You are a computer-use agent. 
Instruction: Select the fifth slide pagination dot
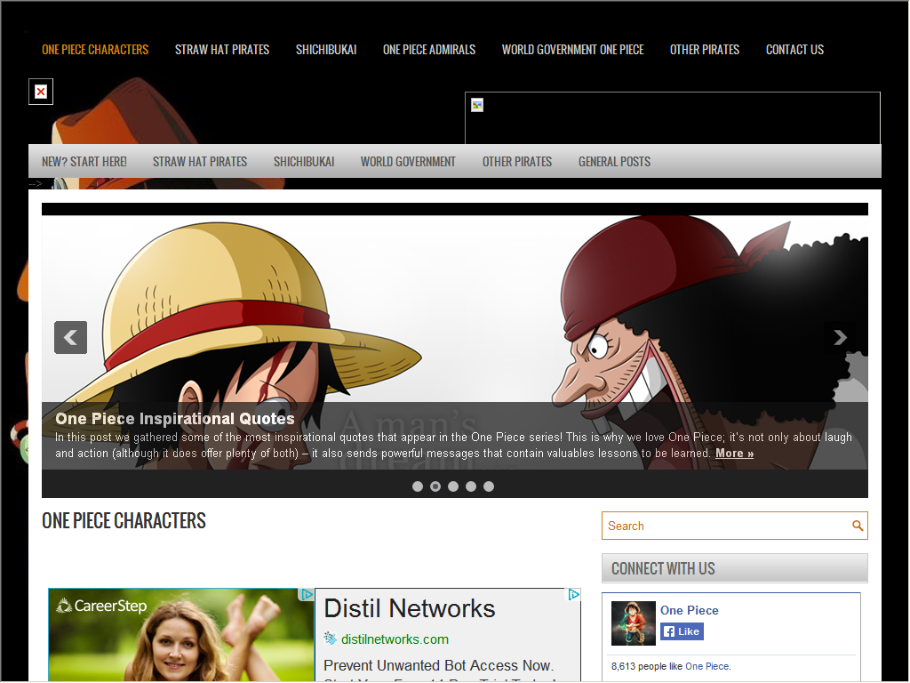489,486
